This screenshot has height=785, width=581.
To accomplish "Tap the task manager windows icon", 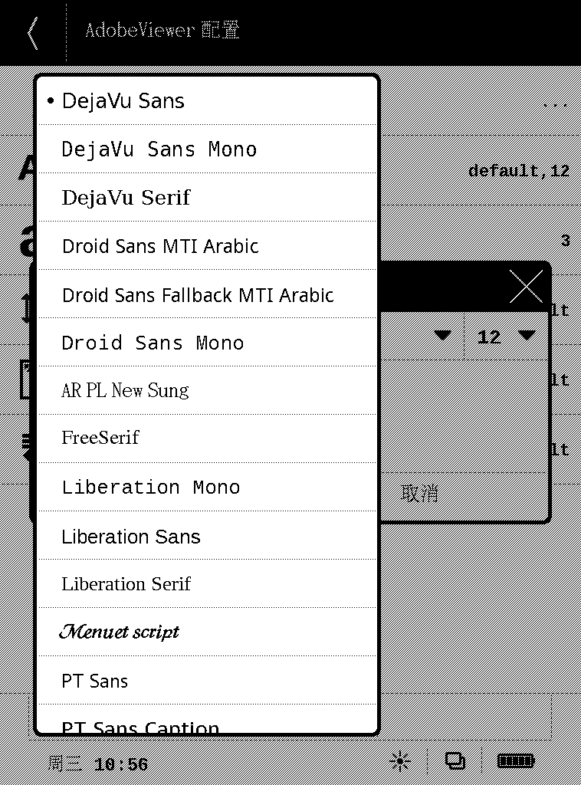I will (x=455, y=761).
